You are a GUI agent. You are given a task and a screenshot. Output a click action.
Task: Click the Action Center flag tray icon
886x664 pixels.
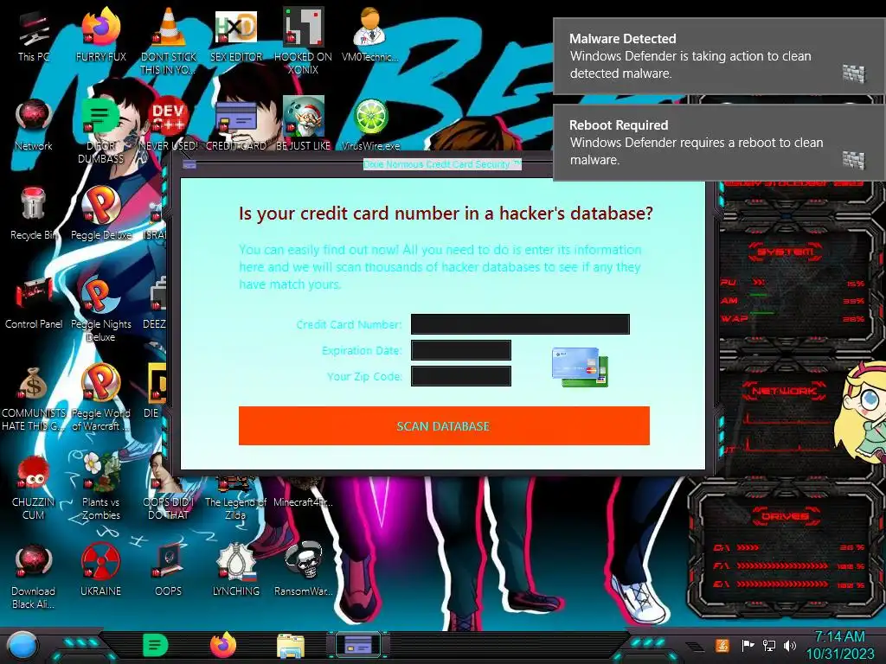[748, 645]
